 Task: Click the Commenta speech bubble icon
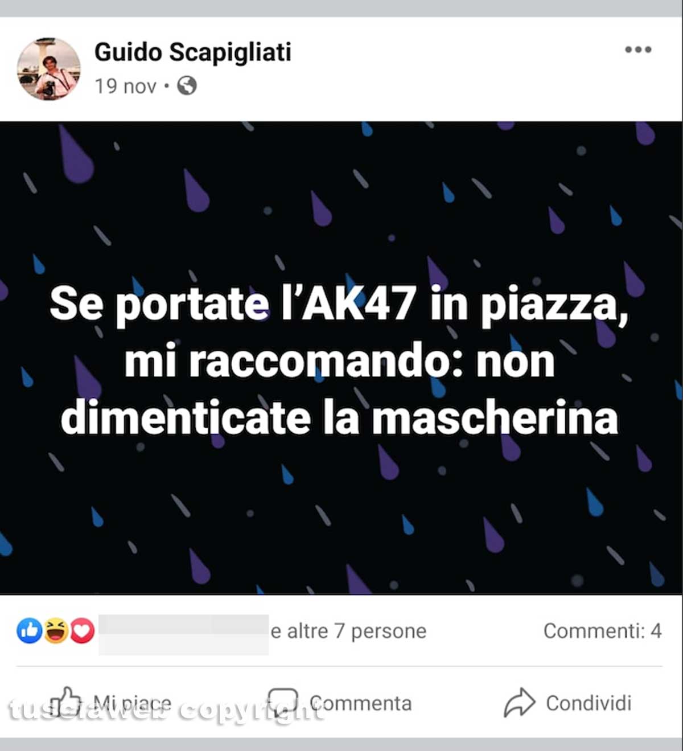[283, 703]
